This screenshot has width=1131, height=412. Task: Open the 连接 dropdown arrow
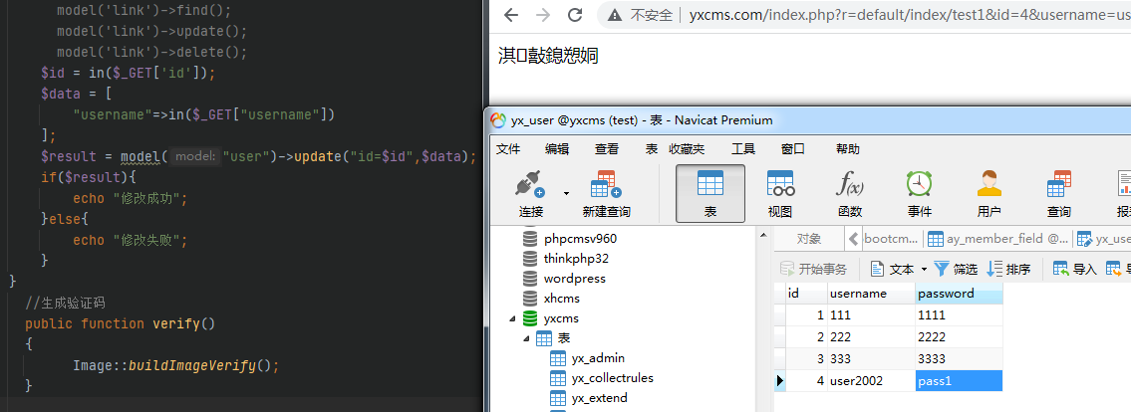point(566,193)
